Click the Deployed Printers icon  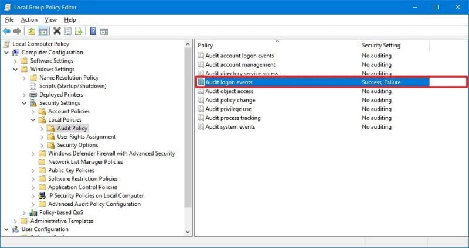pos(33,95)
